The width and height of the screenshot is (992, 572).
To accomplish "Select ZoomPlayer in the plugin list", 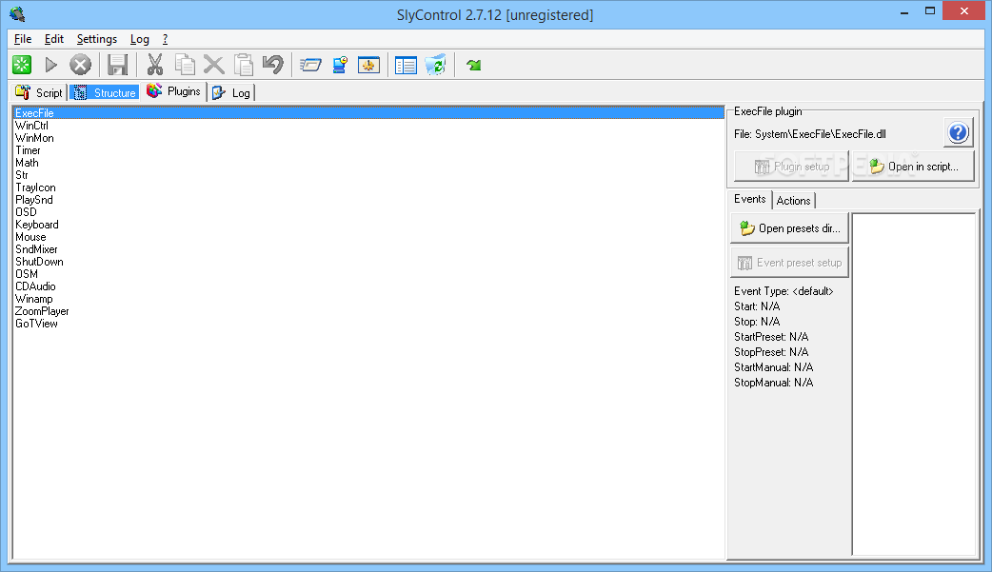I will 368,310.
